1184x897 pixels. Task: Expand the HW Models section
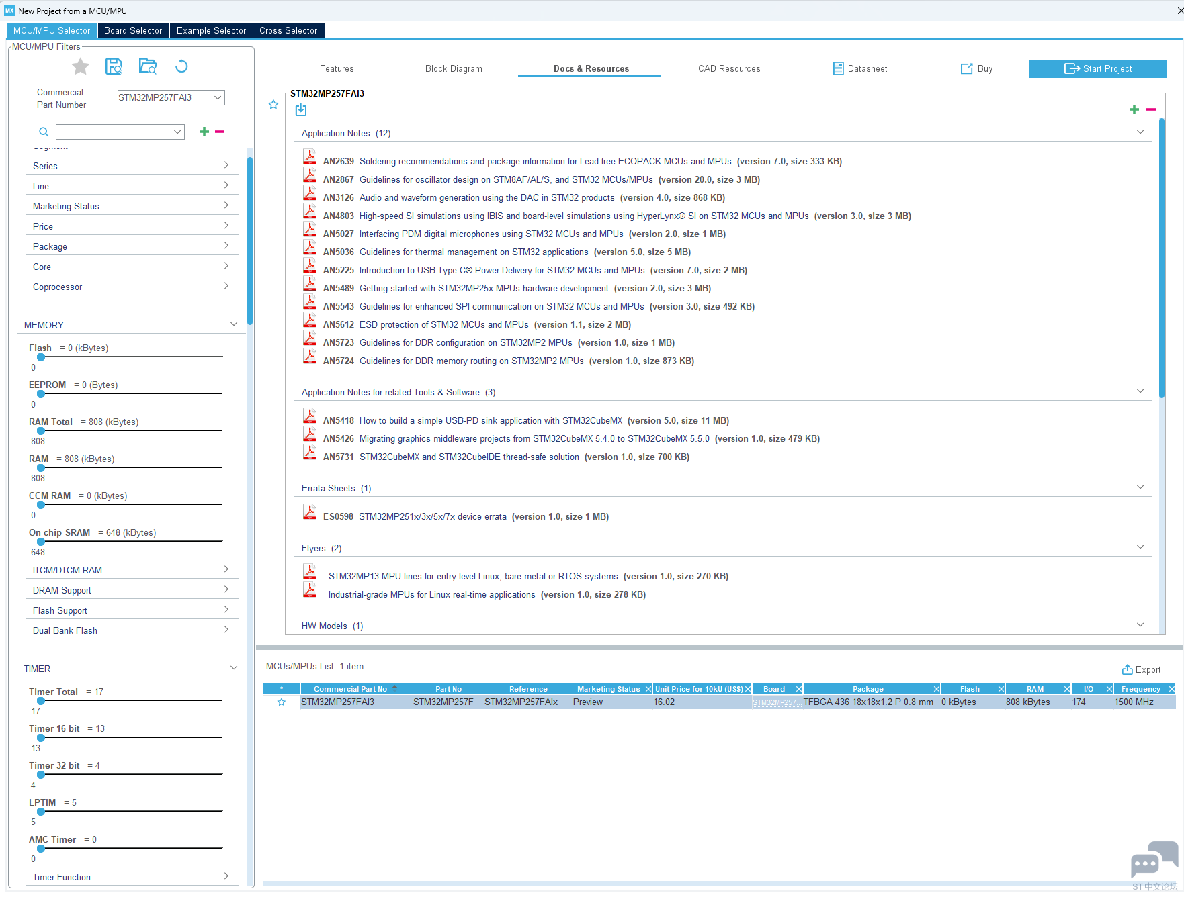point(1140,625)
